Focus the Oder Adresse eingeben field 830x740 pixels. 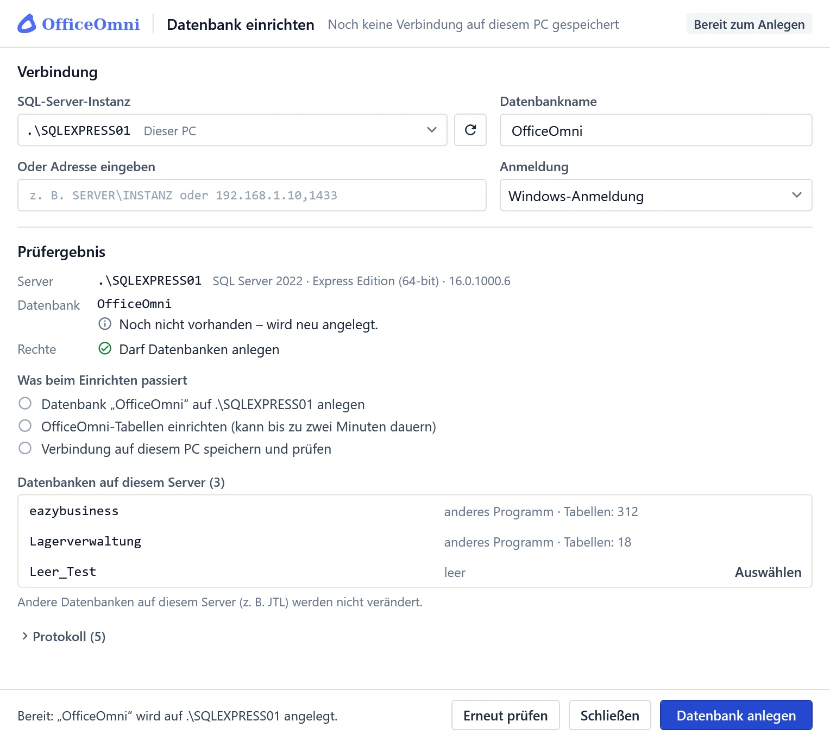pyautogui.click(x=252, y=195)
